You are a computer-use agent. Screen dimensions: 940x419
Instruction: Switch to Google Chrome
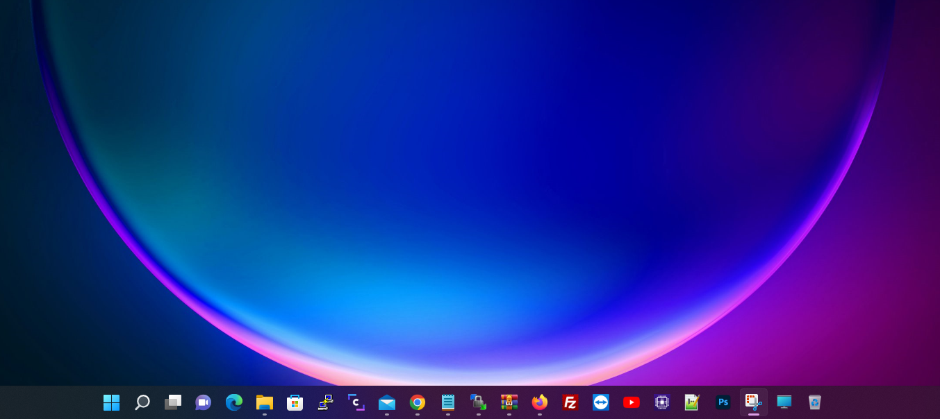click(x=418, y=402)
